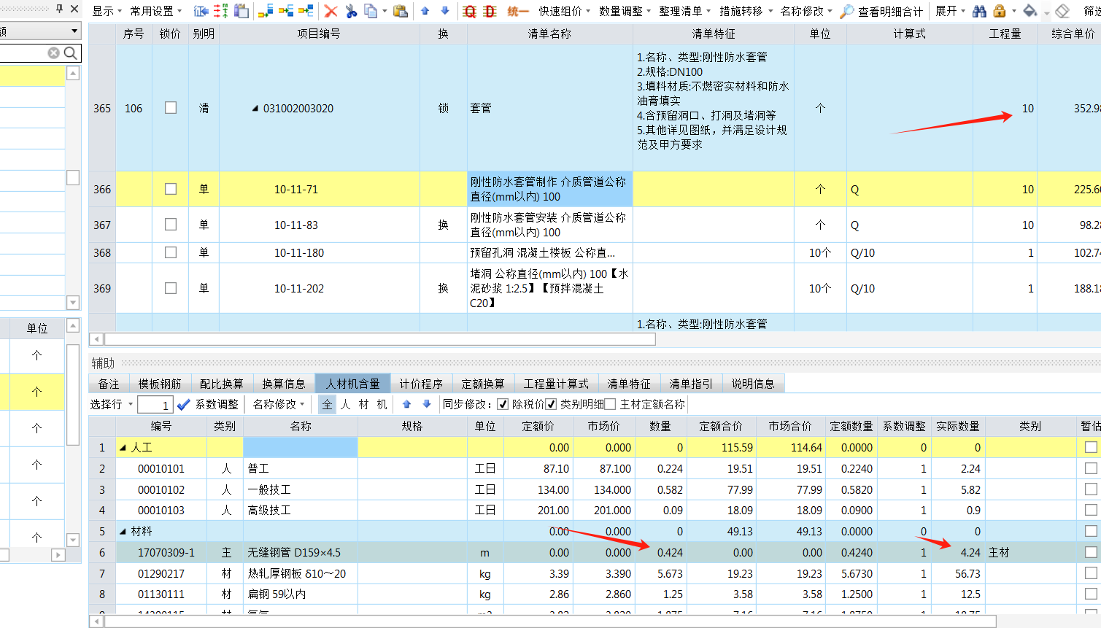Screen dimensions: 1101x628
Task: Toggle 锁价 checkbox for row 365
Action: (171, 108)
